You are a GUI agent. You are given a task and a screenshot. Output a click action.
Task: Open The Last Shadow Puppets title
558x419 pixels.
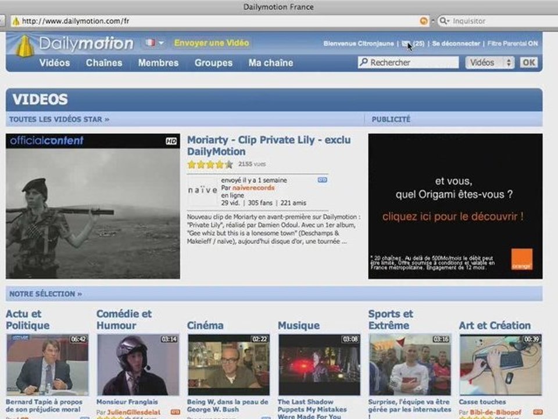pos(312,409)
